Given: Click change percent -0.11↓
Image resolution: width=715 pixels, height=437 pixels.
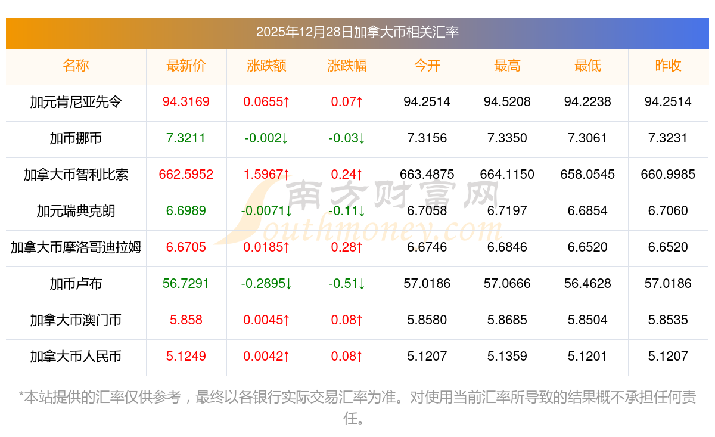Looking at the screenshot, I should 347,211.
